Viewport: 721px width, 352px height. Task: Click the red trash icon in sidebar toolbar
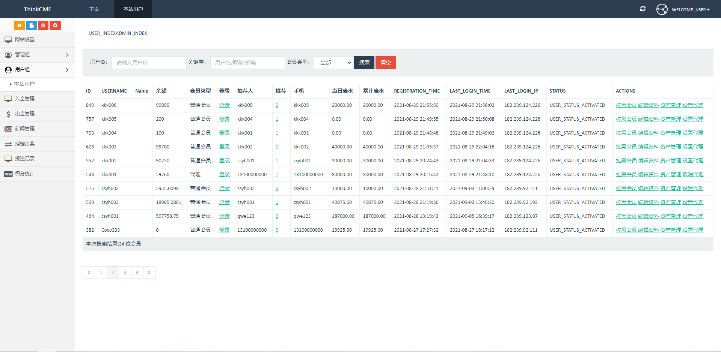[x=43, y=25]
